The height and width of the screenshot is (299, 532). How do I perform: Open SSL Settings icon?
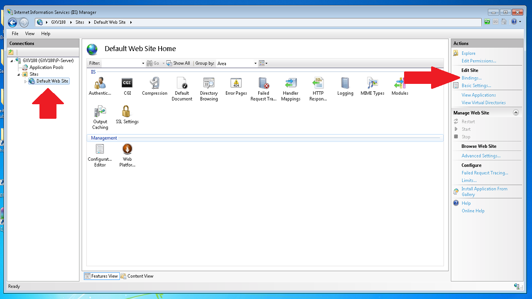[127, 112]
